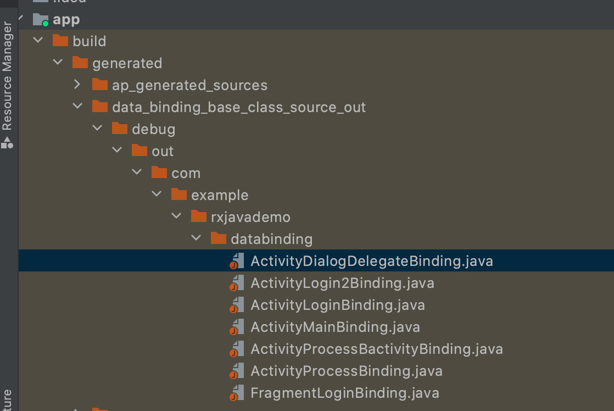The image size is (614, 411).
Task: Click the highlighted ActivityDialogDelegateBinding.java row
Action: tap(371, 260)
